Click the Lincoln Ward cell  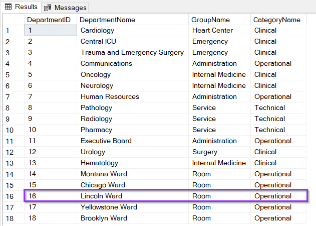pos(133,196)
